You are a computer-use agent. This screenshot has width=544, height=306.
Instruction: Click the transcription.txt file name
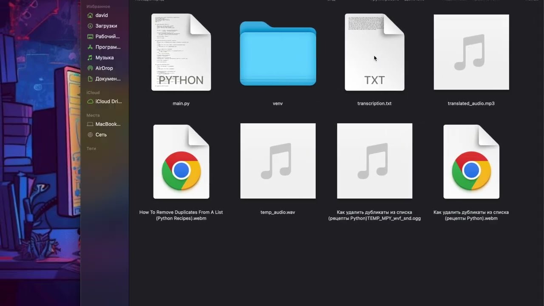click(374, 104)
